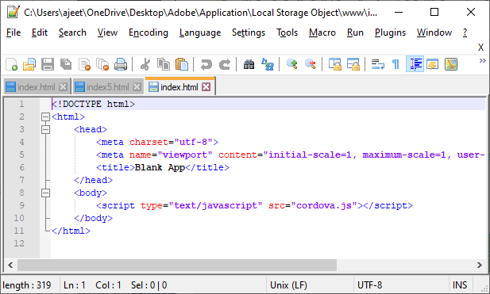Open the Tools menu

[287, 32]
